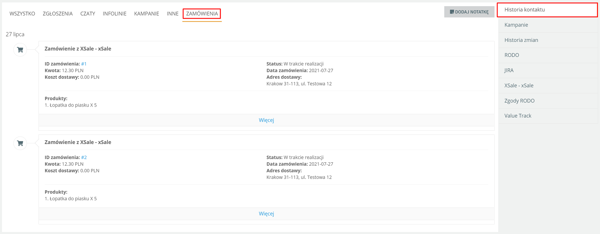Click the shopping cart icon for order #2
This screenshot has width=600, height=234.
pos(20,143)
